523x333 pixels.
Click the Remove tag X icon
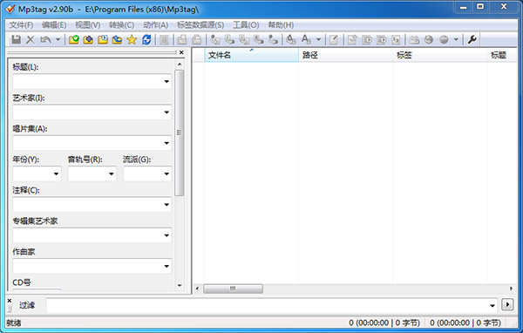click(31, 40)
